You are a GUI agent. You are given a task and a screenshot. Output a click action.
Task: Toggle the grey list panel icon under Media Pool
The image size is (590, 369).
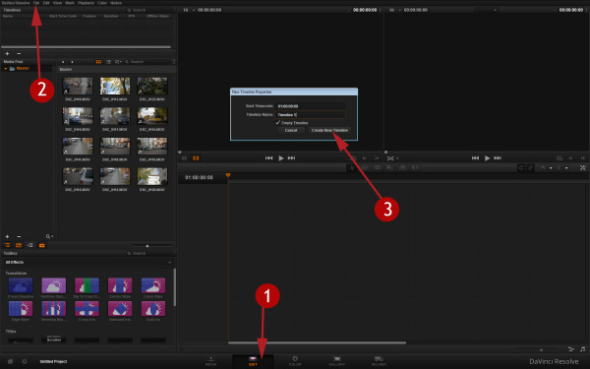pos(30,245)
